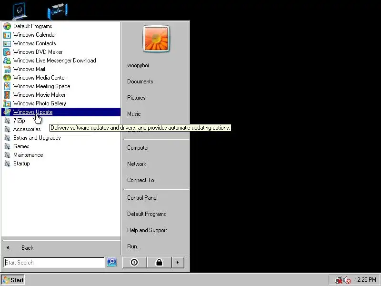
Task: Click the blue computer-case desktop icon
Action: pyautogui.click(x=58, y=11)
